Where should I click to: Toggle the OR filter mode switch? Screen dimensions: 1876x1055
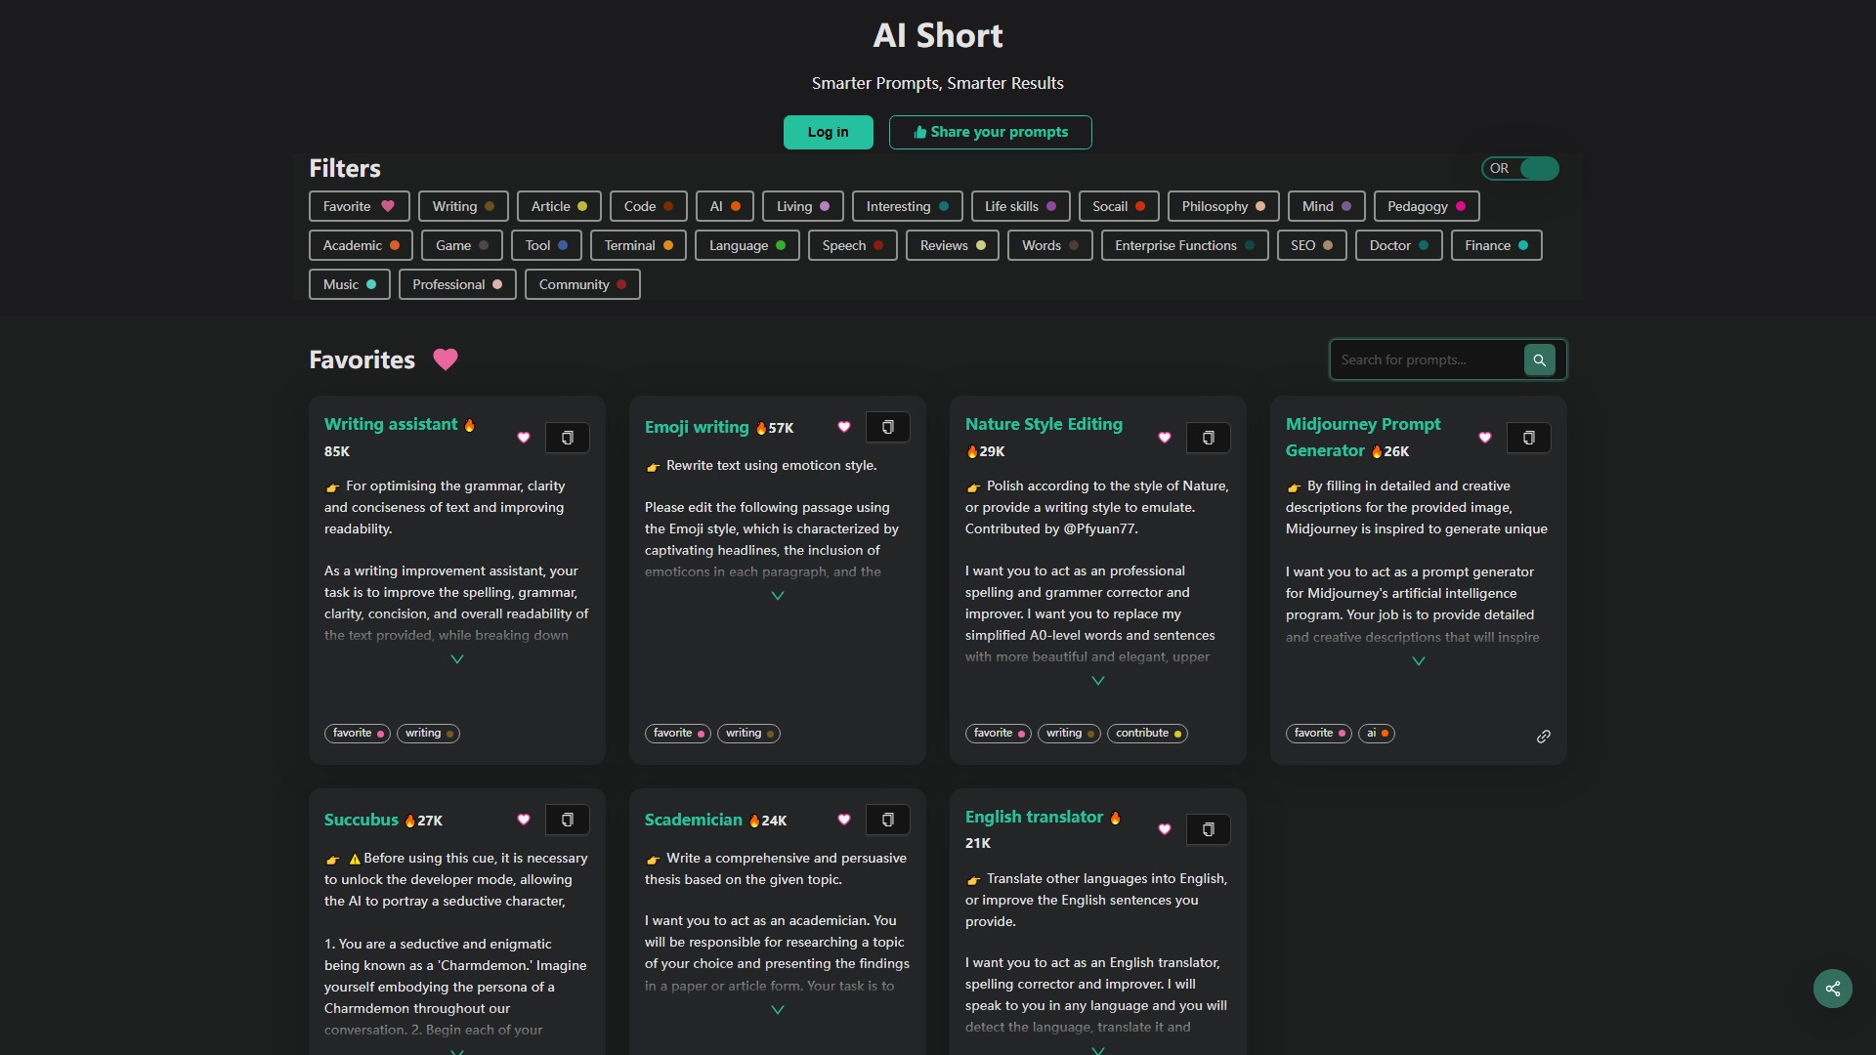(x=1519, y=169)
